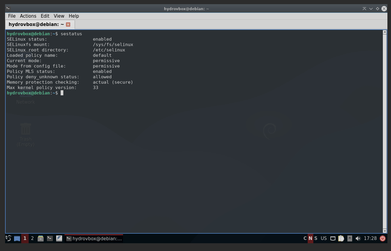The width and height of the screenshot is (391, 251).
Task: Close the hydrovbox@debian terminal tab
Action: [68, 25]
